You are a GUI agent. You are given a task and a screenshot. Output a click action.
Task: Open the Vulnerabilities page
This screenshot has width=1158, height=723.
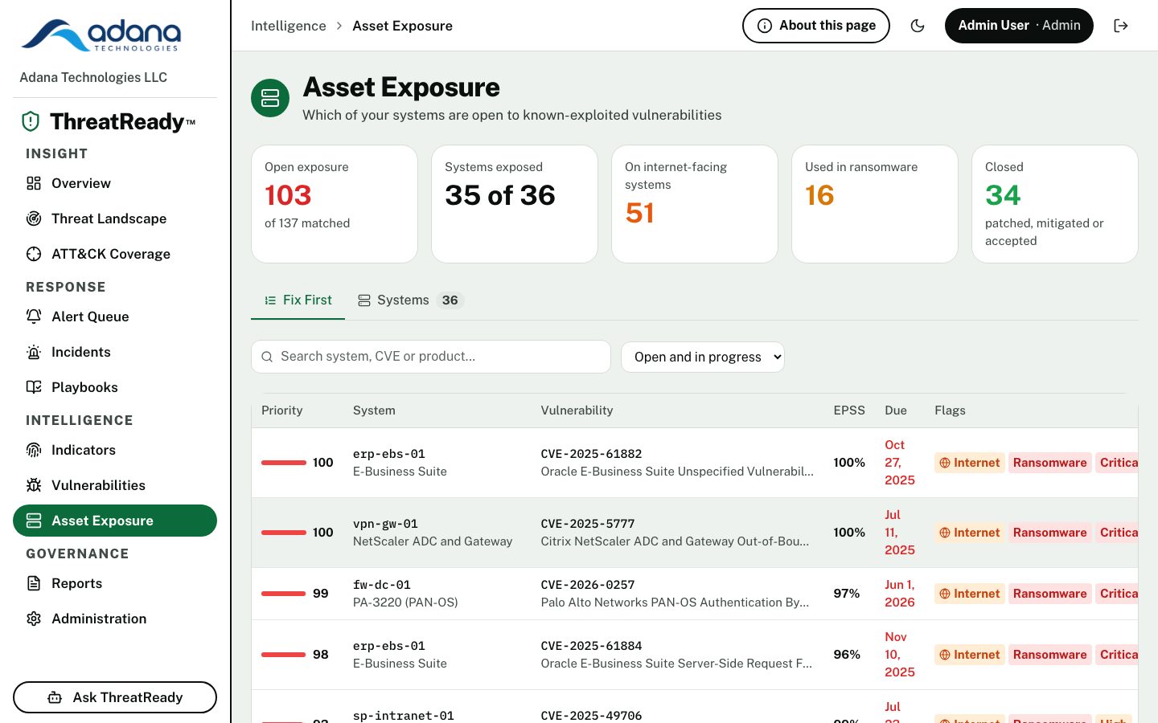[115, 485]
